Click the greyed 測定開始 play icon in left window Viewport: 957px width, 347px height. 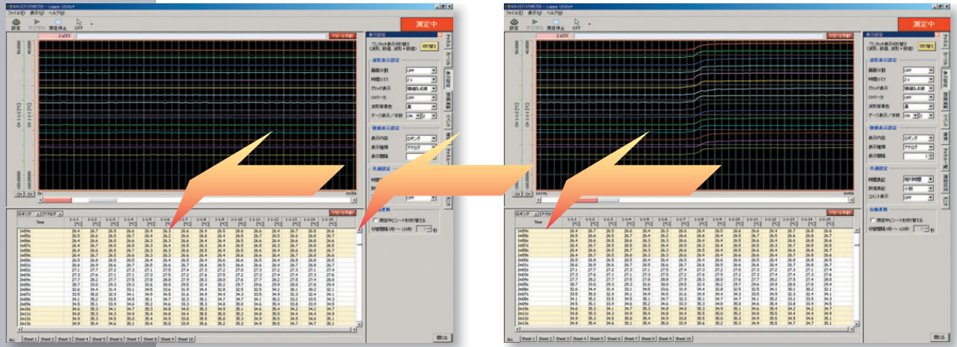click(x=36, y=24)
